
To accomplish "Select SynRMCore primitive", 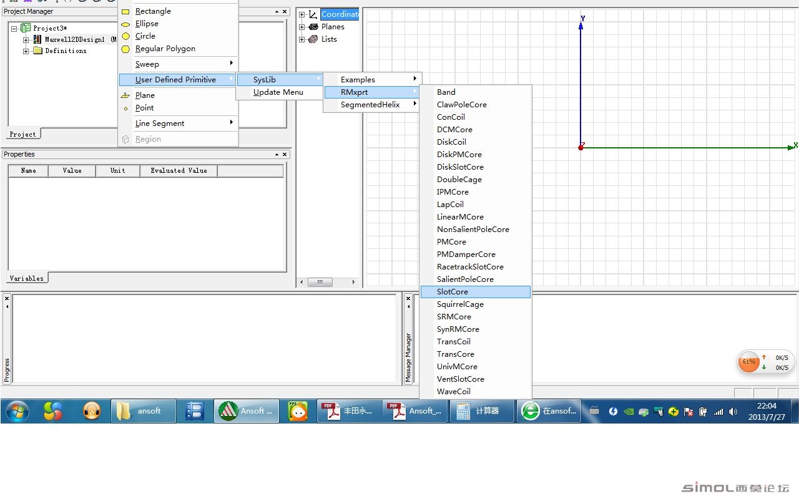I will [x=476, y=329].
